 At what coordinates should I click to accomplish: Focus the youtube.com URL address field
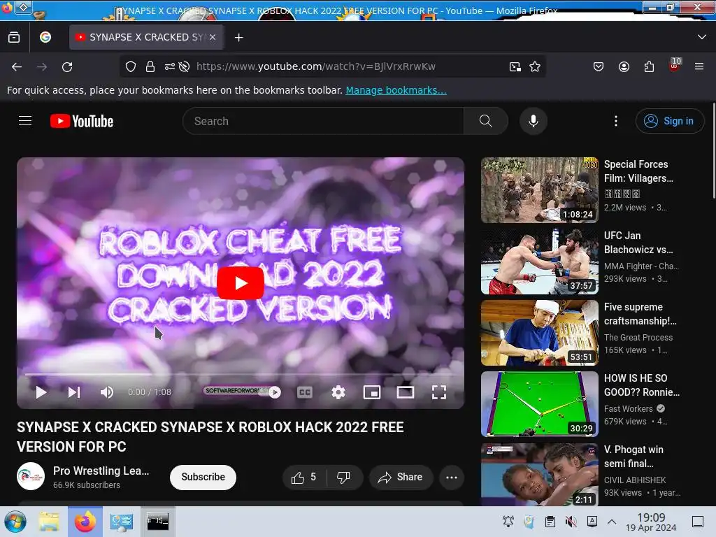point(316,66)
